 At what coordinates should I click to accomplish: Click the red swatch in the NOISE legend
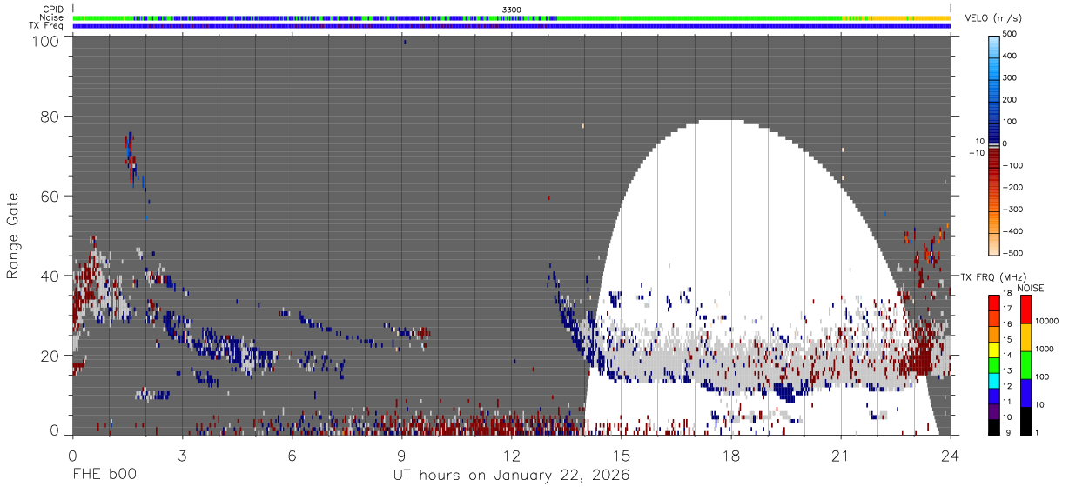coord(1025,310)
